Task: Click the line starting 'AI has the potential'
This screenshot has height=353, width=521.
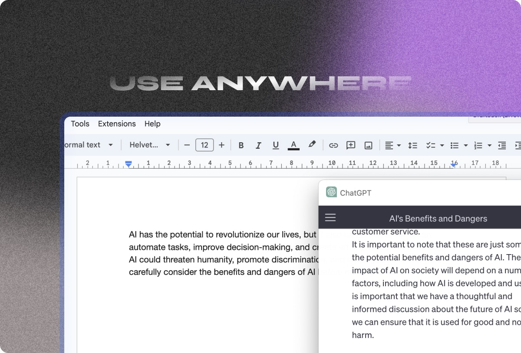Action: click(224, 235)
